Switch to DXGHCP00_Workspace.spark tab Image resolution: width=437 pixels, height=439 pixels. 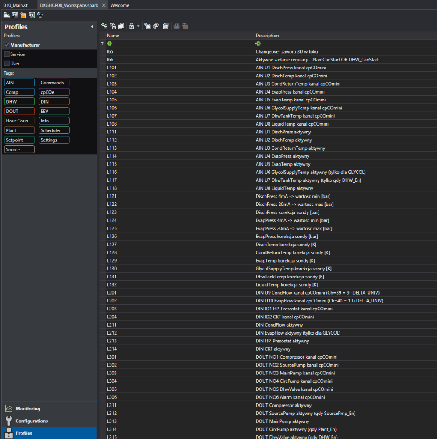tap(69, 5)
